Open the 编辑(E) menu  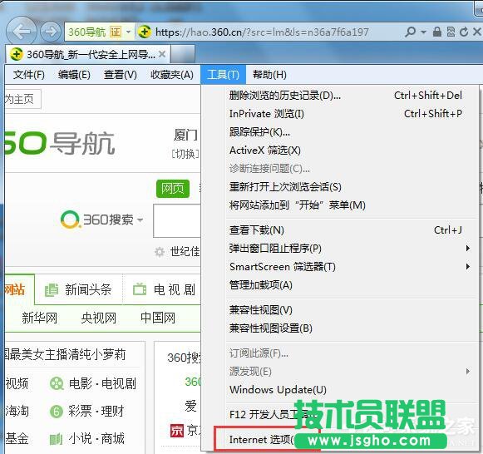coord(74,75)
